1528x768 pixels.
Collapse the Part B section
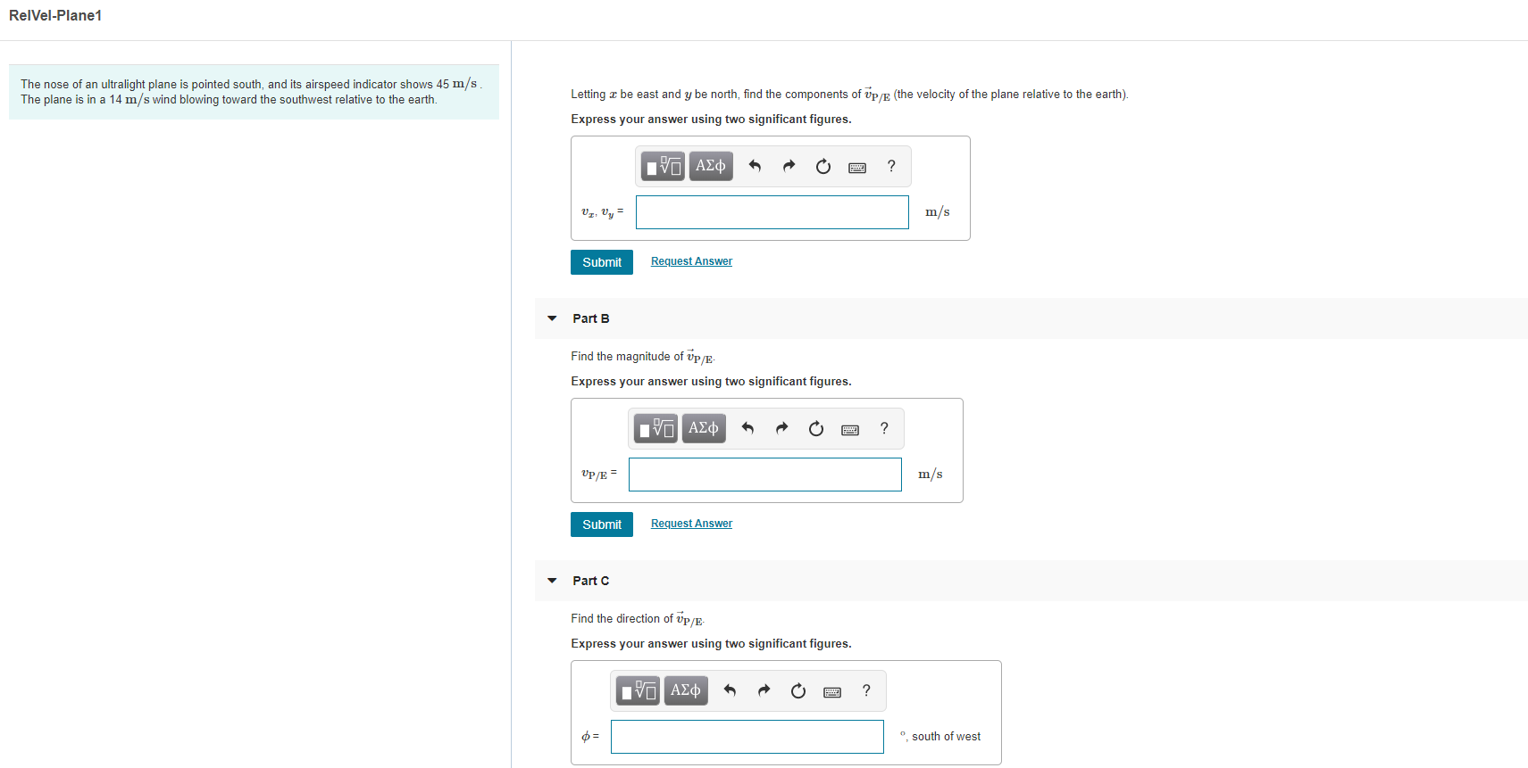(552, 318)
